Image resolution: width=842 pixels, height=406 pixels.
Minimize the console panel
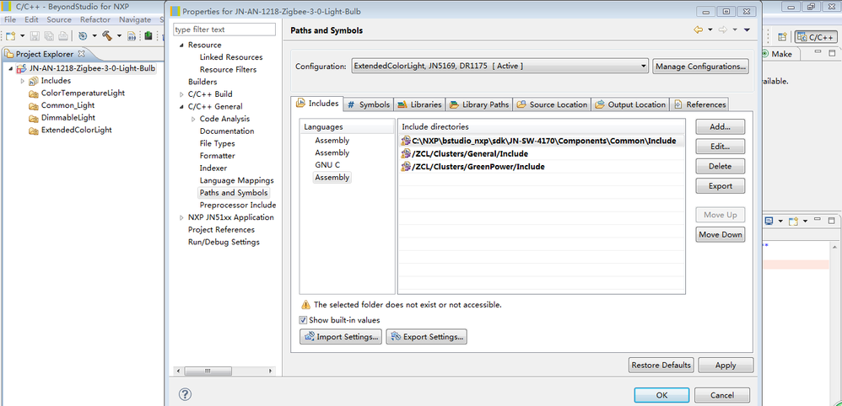(818, 220)
